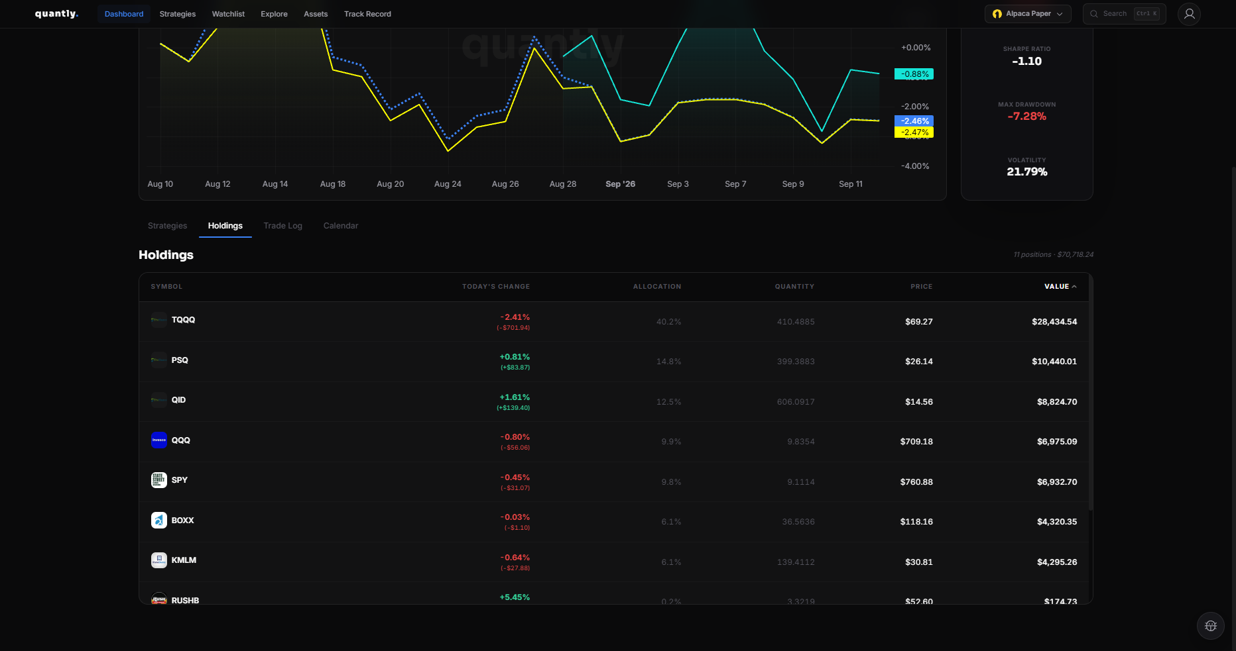
Task: Open the globe help widget
Action: point(1211,626)
